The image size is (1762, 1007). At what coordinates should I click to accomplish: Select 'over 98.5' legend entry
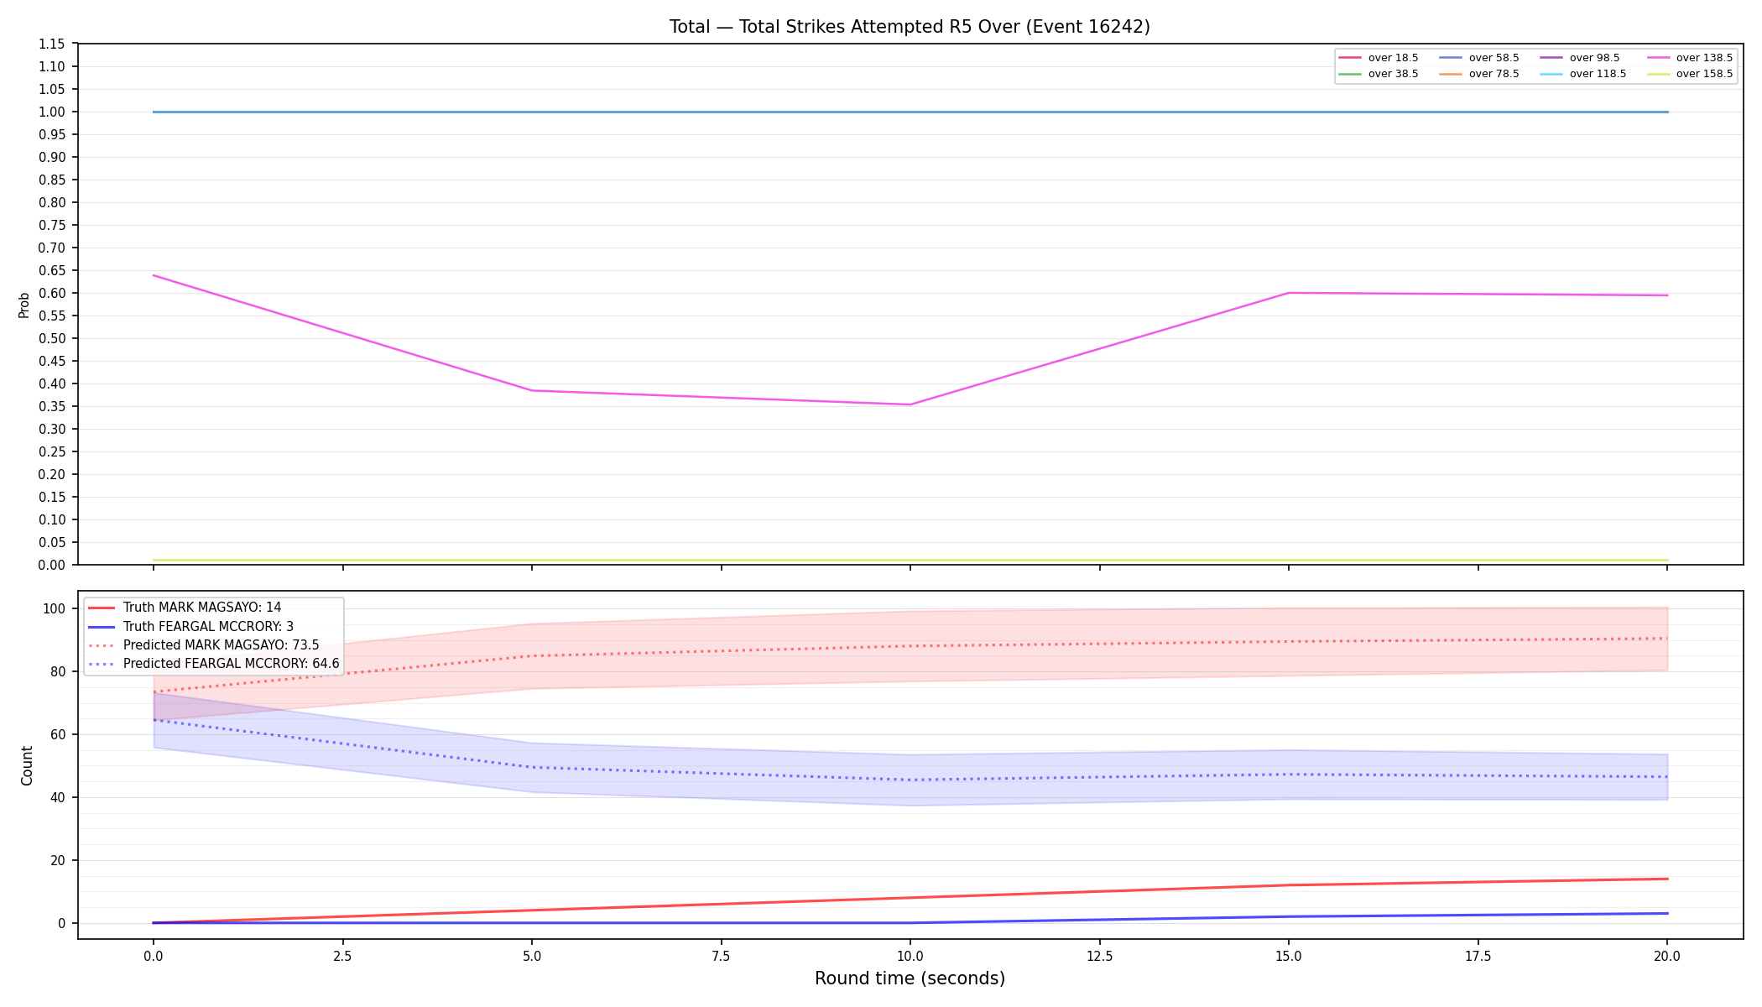pyautogui.click(x=1580, y=58)
